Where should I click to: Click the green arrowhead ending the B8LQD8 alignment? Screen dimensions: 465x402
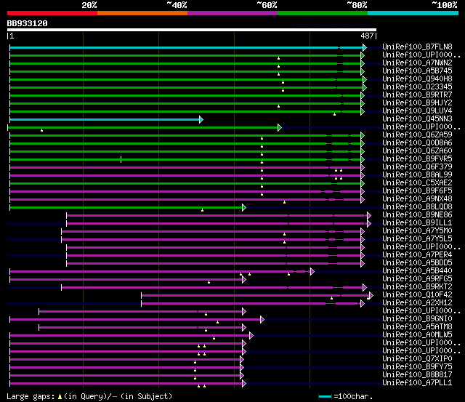click(244, 207)
